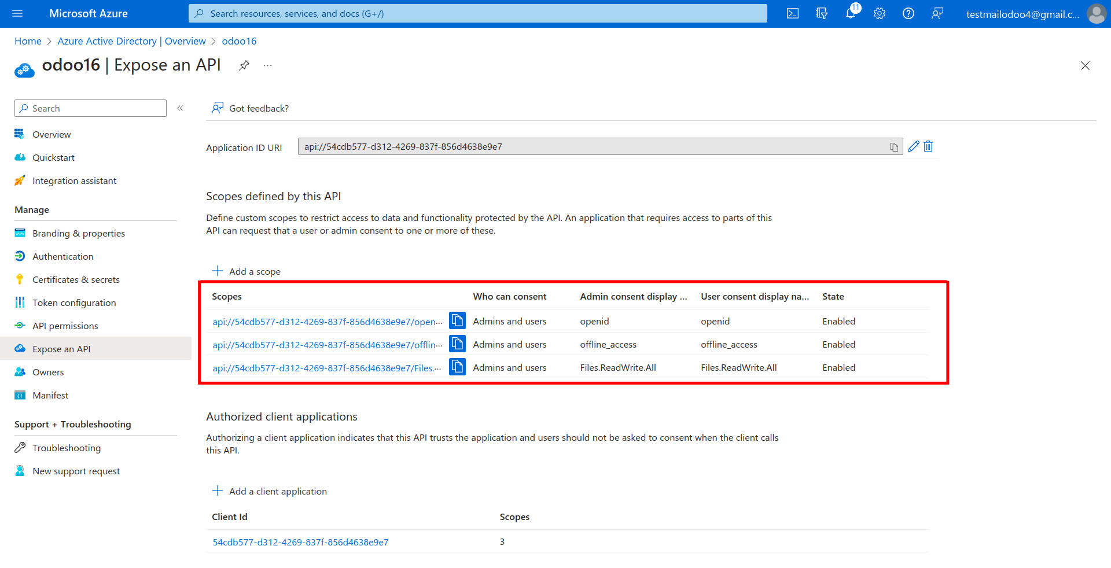Open the Files.ReadWrite.All scope link
1111x568 pixels.
[326, 368]
